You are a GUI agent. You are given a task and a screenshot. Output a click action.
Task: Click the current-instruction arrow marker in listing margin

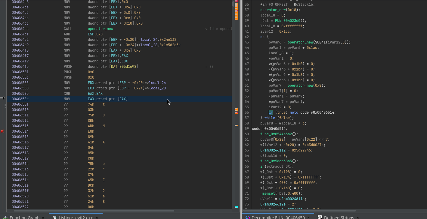click(x=2, y=98)
